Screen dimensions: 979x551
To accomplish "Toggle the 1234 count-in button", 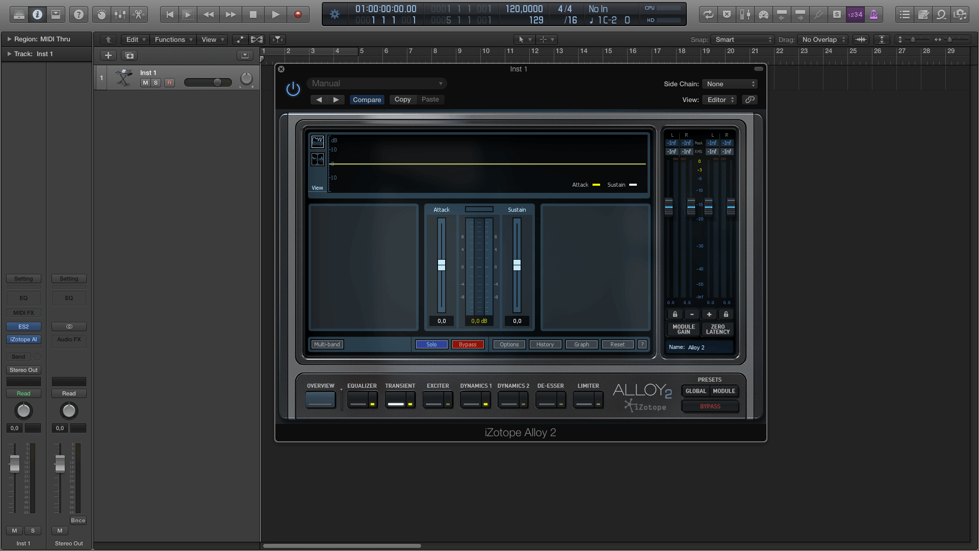I will pos(855,15).
